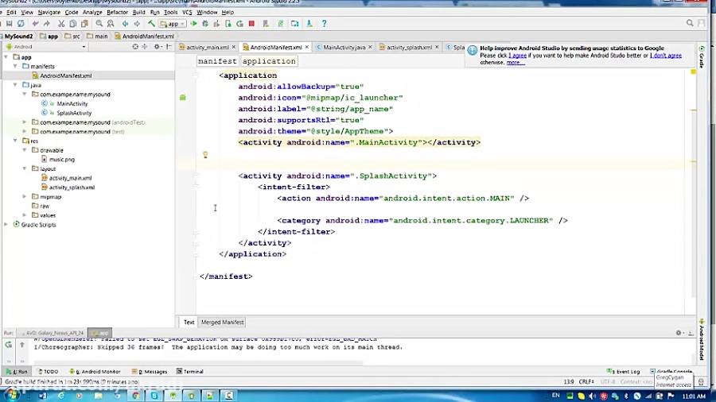The height and width of the screenshot is (402, 716).
Task: Open the app run configuration dropdown
Action: click(x=172, y=24)
